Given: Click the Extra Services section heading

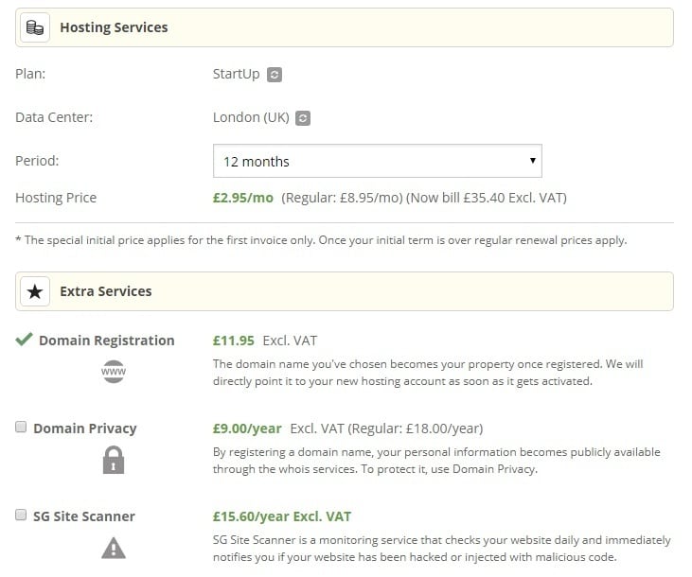Looking at the screenshot, I should click(106, 291).
